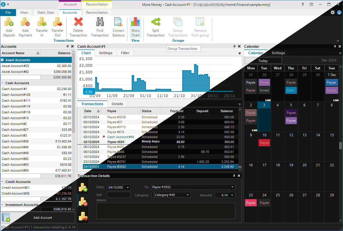The width and height of the screenshot is (343, 231).
Task: Toggle auto-hide pin on the Calendar panel
Action: [335, 46]
